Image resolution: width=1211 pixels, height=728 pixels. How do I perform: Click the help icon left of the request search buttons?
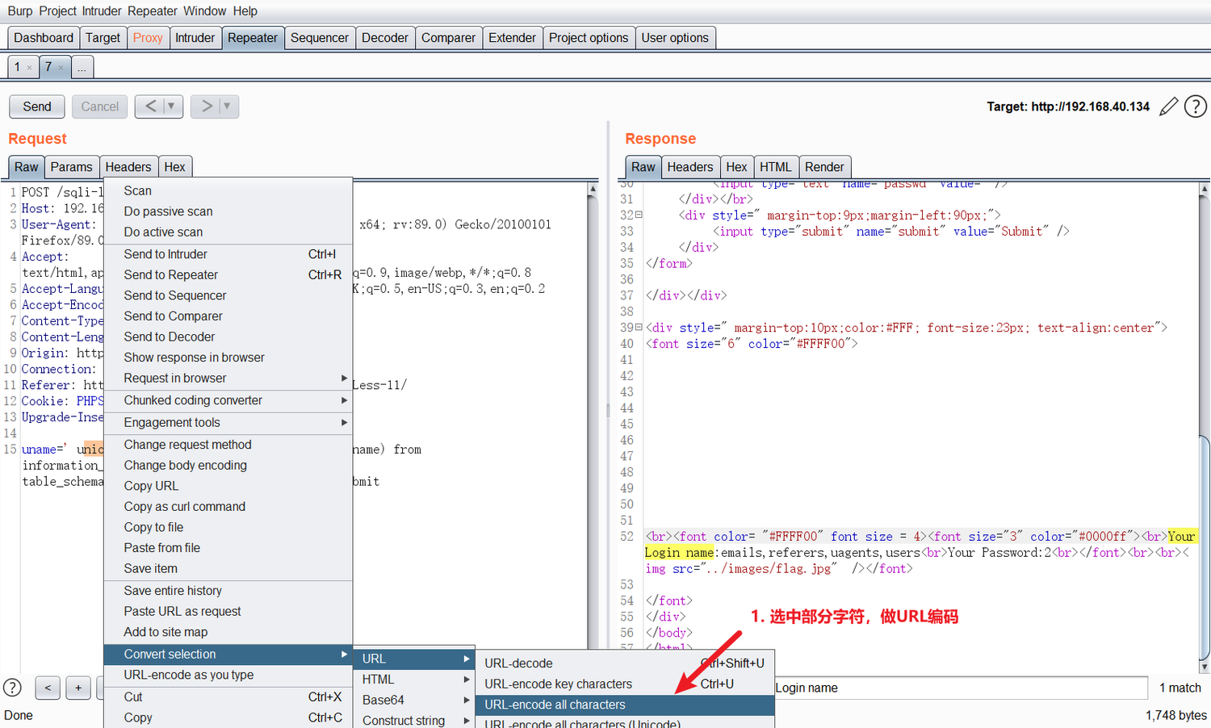point(13,688)
